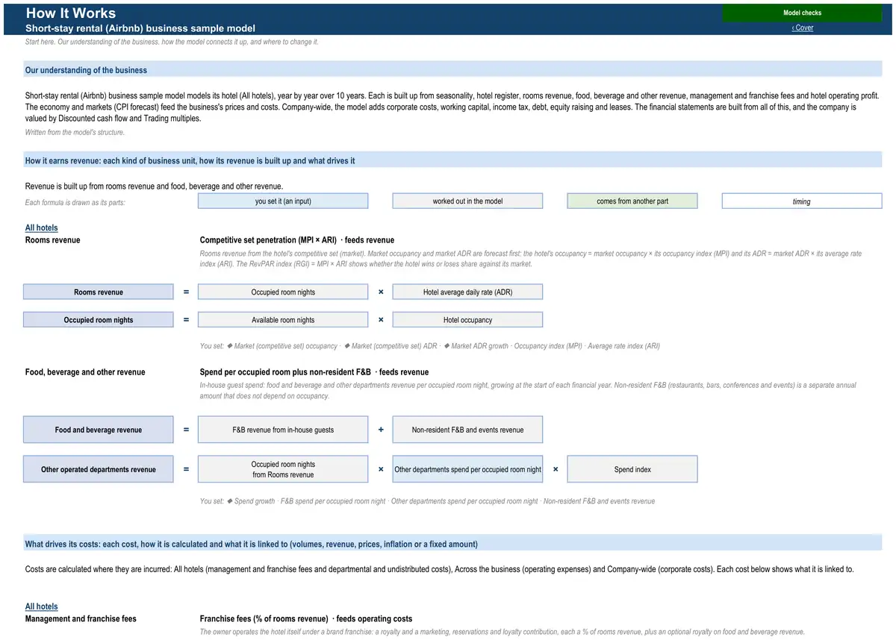Select the 'comes from another part' legend box
Viewport: 896px width, 640px height.
coord(632,201)
